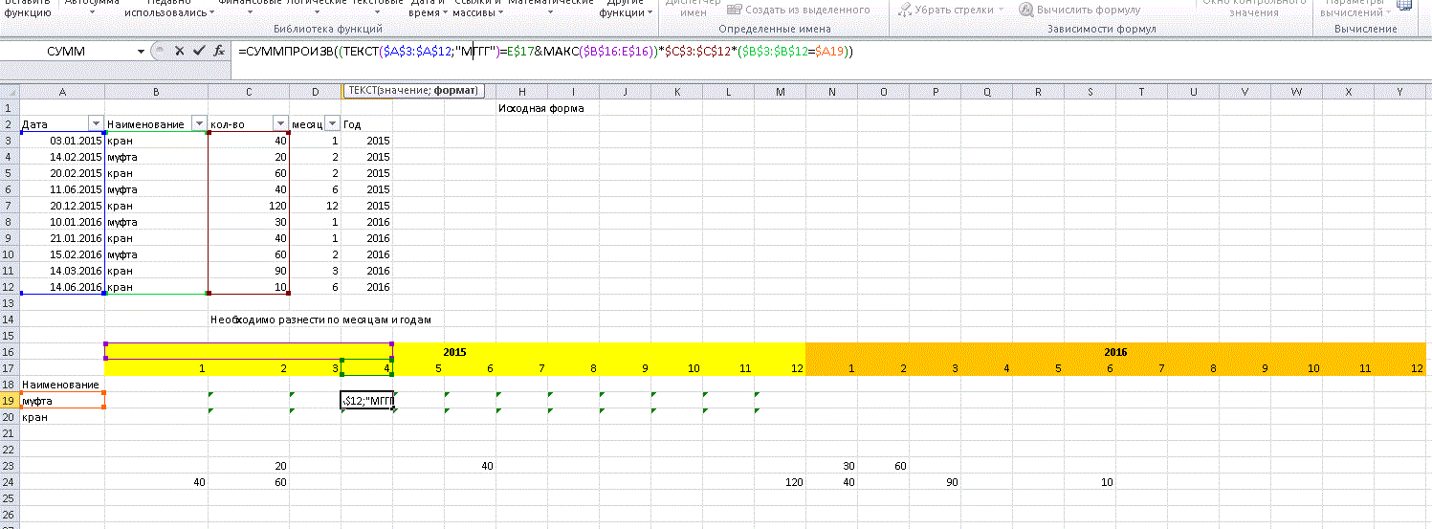The image size is (1432, 529).
Task: Select column B header
Action: (156, 91)
